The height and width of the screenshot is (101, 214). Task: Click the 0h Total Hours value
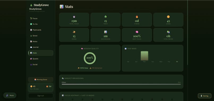pyautogui.click(x=168, y=36)
